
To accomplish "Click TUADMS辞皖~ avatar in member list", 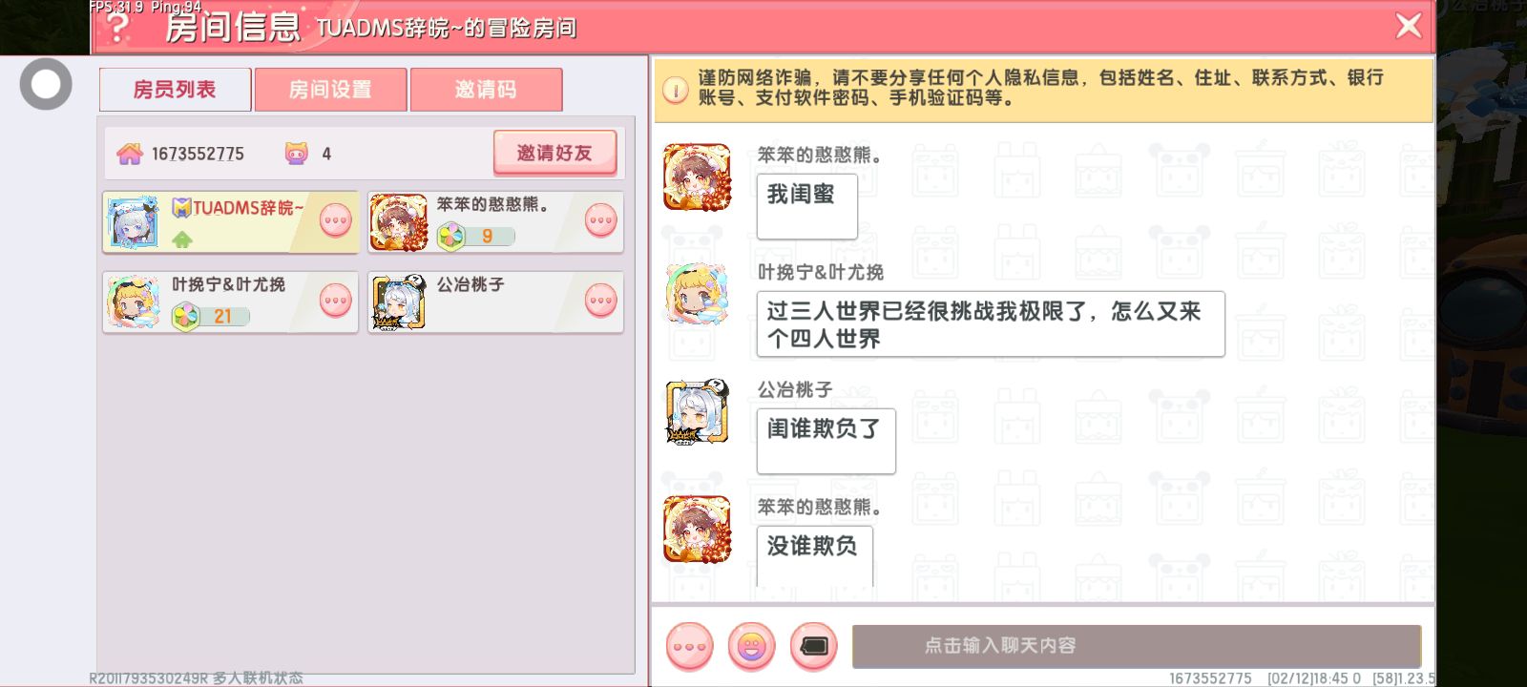I will [x=134, y=222].
